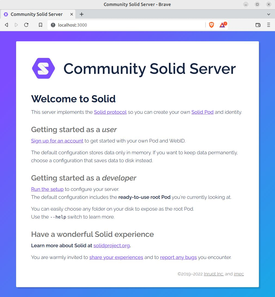Reload the localhost page
275x297 pixels.
click(x=26, y=25)
